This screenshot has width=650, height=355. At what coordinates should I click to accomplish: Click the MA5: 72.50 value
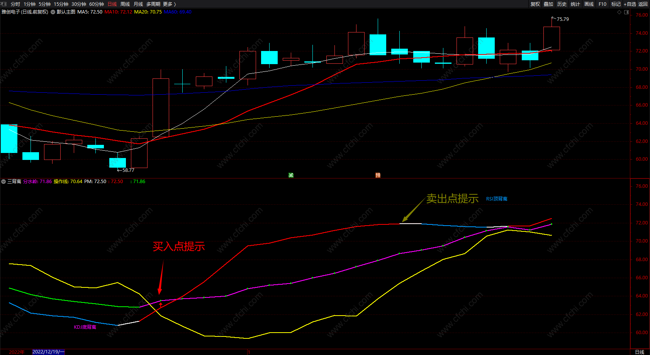click(x=90, y=12)
